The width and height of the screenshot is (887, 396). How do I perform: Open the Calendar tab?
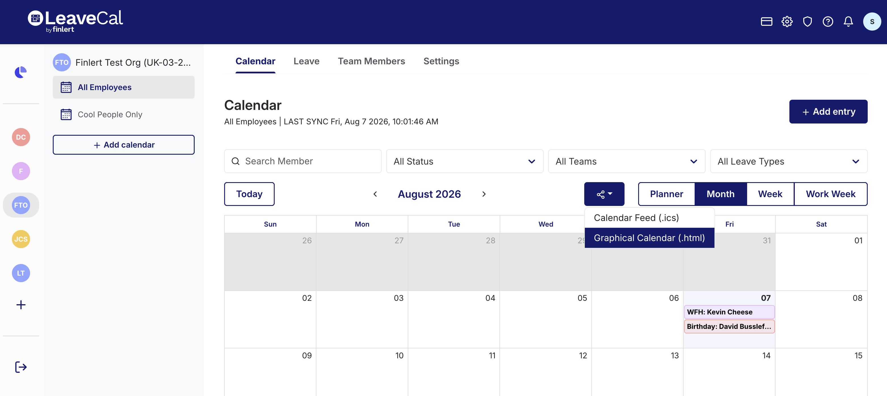(255, 61)
